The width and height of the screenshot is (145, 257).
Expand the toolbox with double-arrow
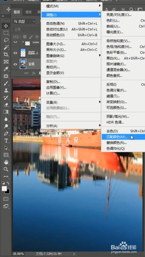(x=3, y=16)
